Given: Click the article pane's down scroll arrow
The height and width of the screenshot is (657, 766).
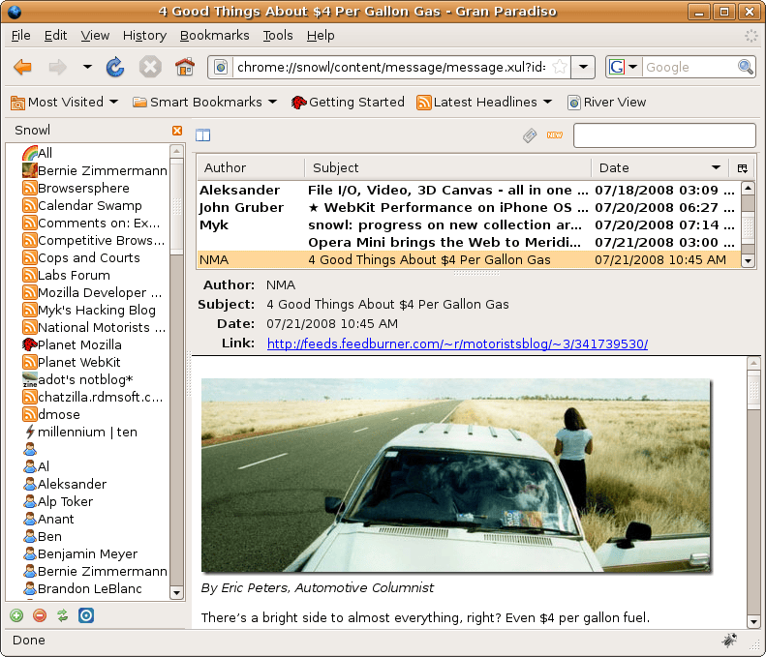Looking at the screenshot, I should (752, 622).
